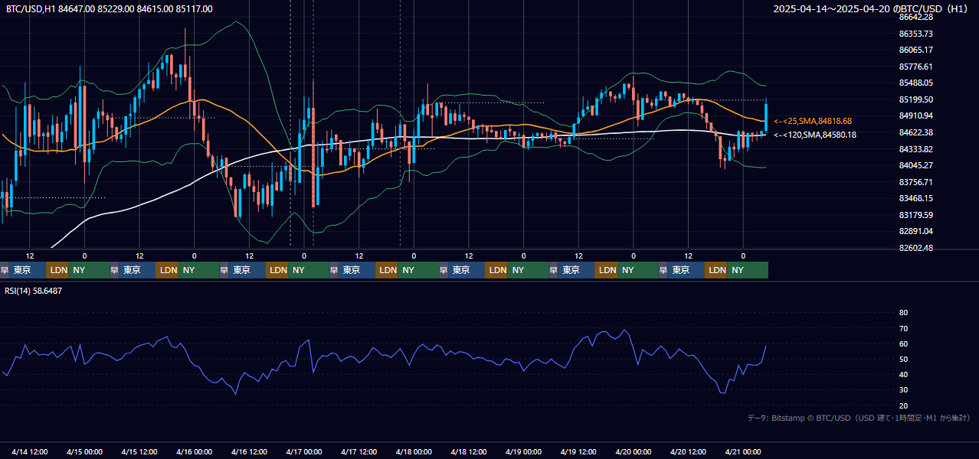
Task: Click the 4/16 12:00 date label
Action: (249, 452)
